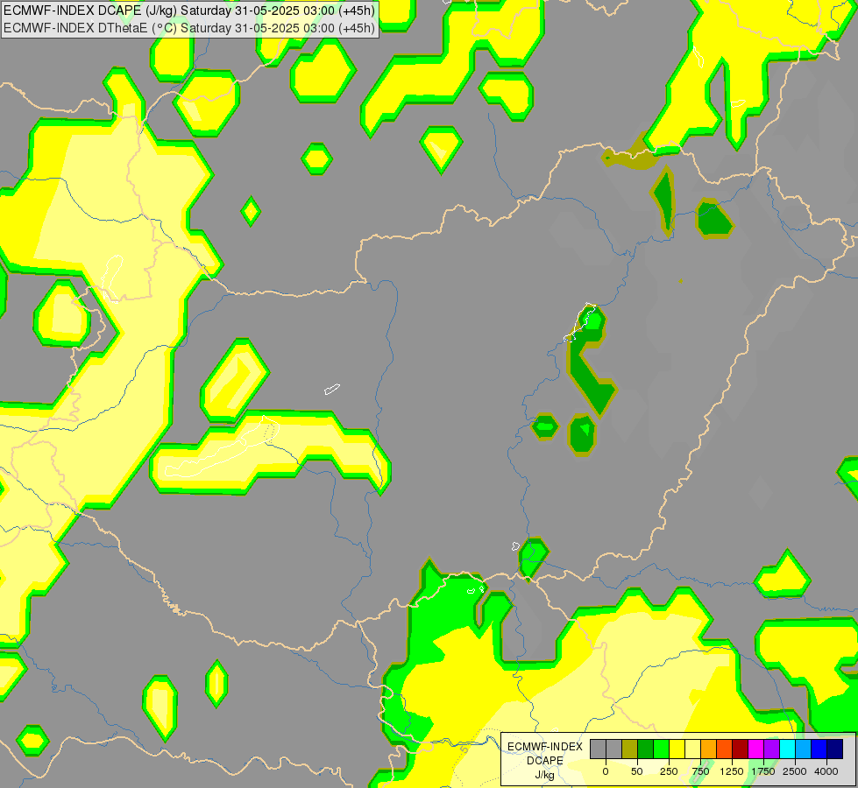Click the legend tick value 1250

(732, 771)
